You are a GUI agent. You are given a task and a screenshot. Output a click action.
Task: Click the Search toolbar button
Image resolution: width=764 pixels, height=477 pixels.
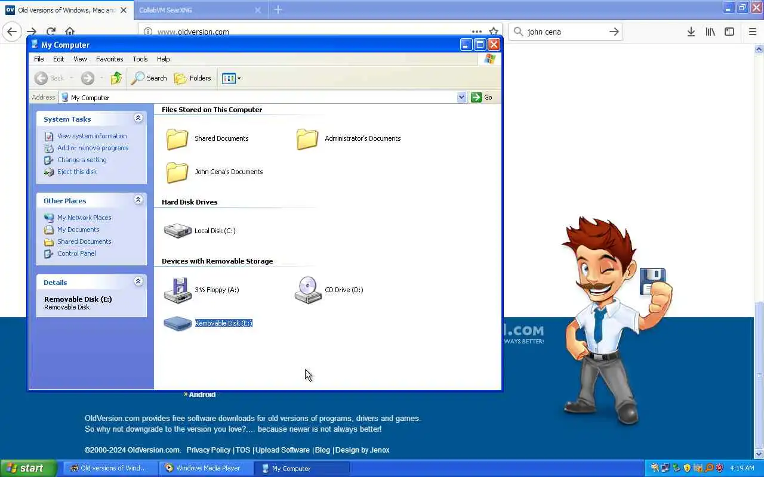[149, 78]
